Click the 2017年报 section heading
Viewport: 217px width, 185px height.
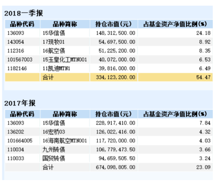pyautogui.click(x=20, y=103)
